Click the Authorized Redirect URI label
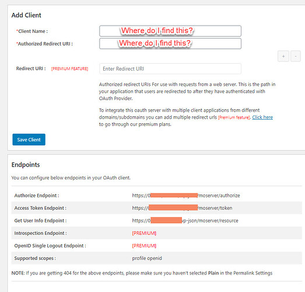This screenshot has height=292, width=305. pos(44,44)
